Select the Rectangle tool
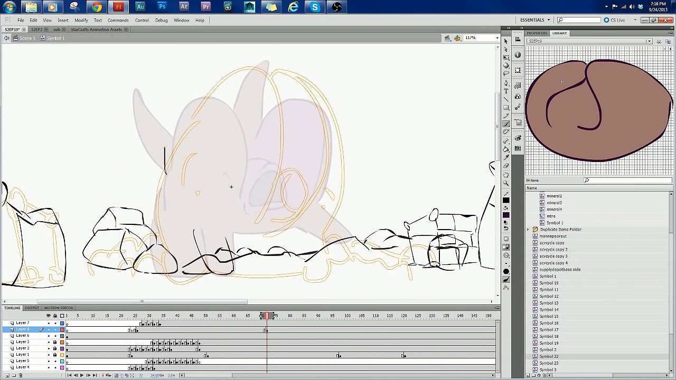 point(506,108)
